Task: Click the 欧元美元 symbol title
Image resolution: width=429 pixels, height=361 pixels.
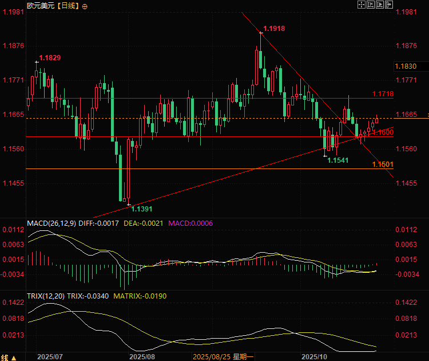Action: [x=41, y=6]
